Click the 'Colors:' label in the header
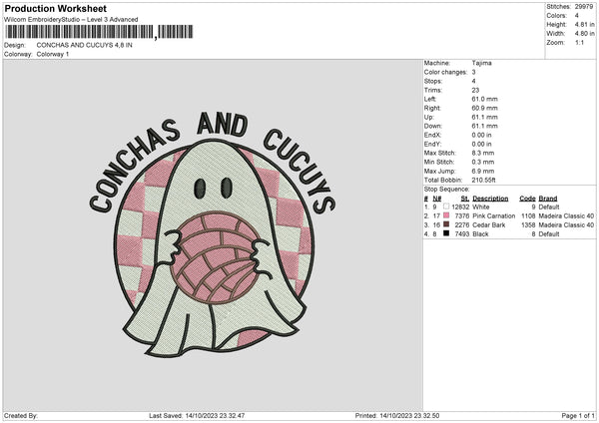 click(x=556, y=16)
